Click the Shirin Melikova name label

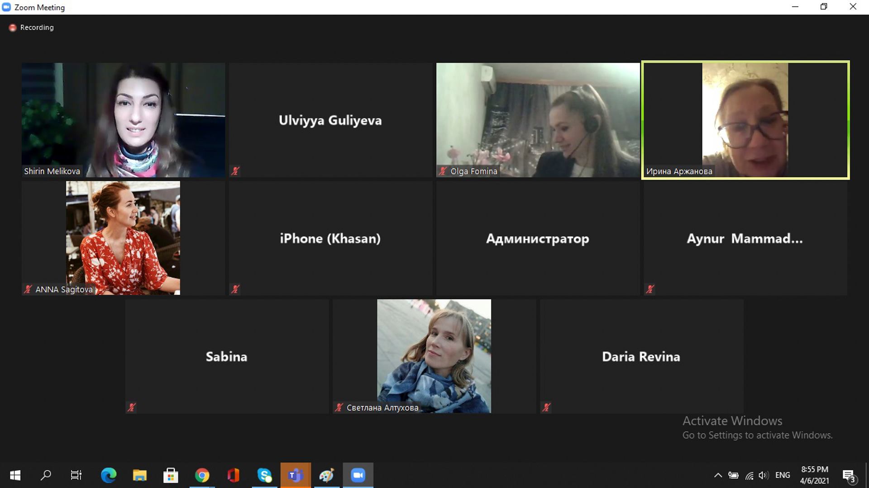52,171
